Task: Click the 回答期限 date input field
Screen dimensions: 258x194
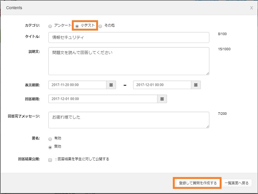Action: (102, 99)
